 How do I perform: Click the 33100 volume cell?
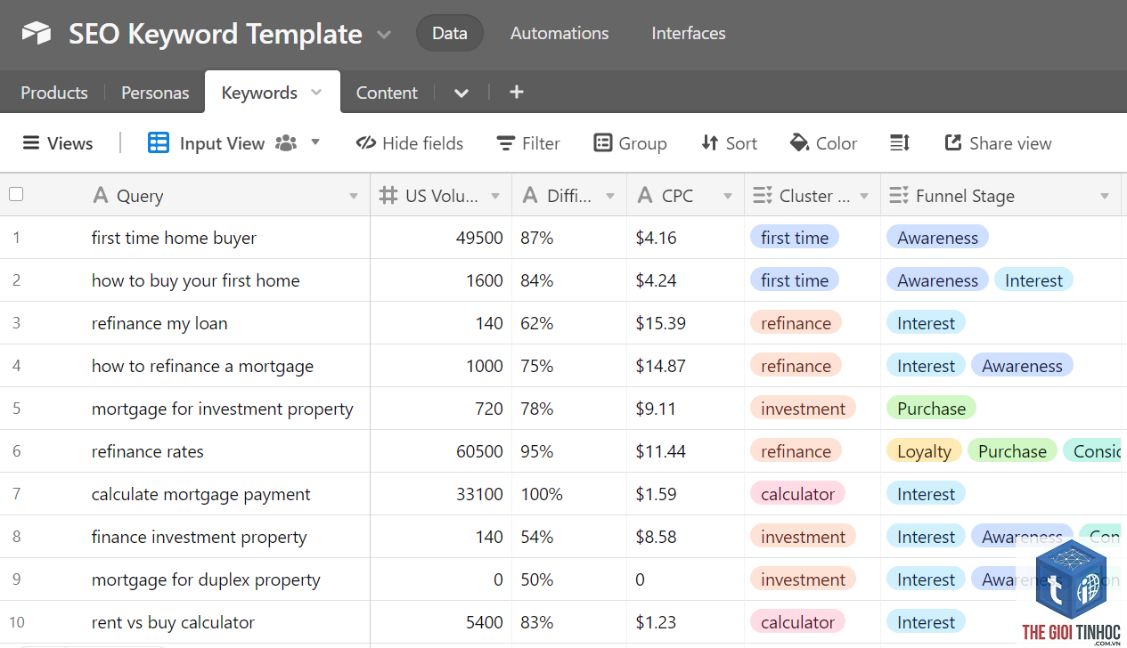(x=441, y=494)
